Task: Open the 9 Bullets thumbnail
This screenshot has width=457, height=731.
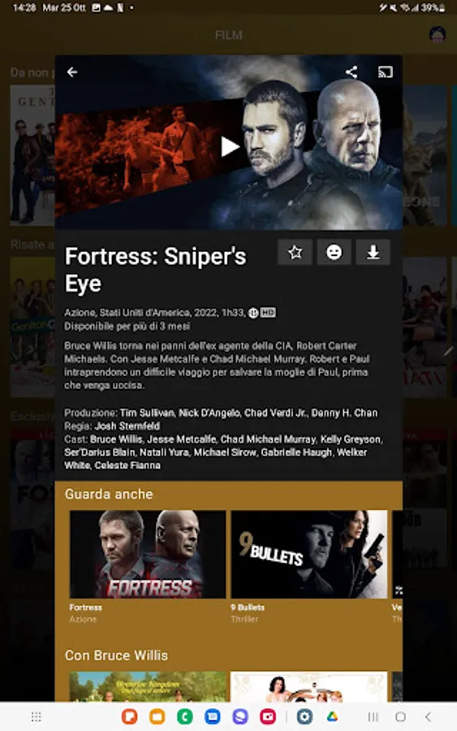Action: [308, 554]
